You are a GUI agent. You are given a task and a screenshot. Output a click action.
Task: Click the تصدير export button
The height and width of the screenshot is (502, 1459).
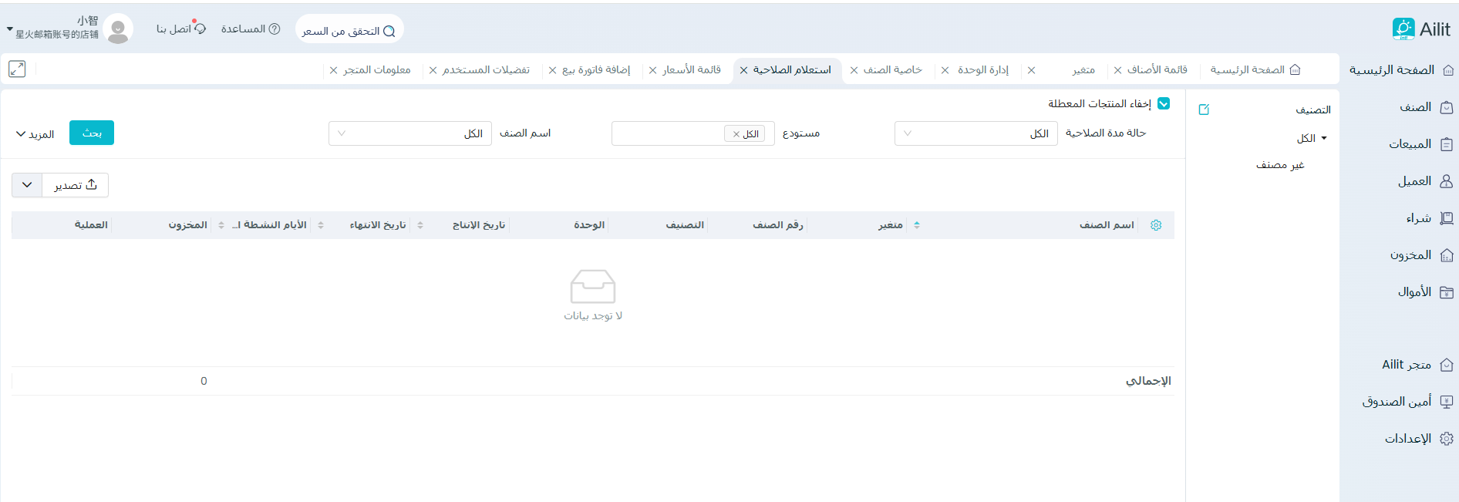pyautogui.click(x=75, y=185)
